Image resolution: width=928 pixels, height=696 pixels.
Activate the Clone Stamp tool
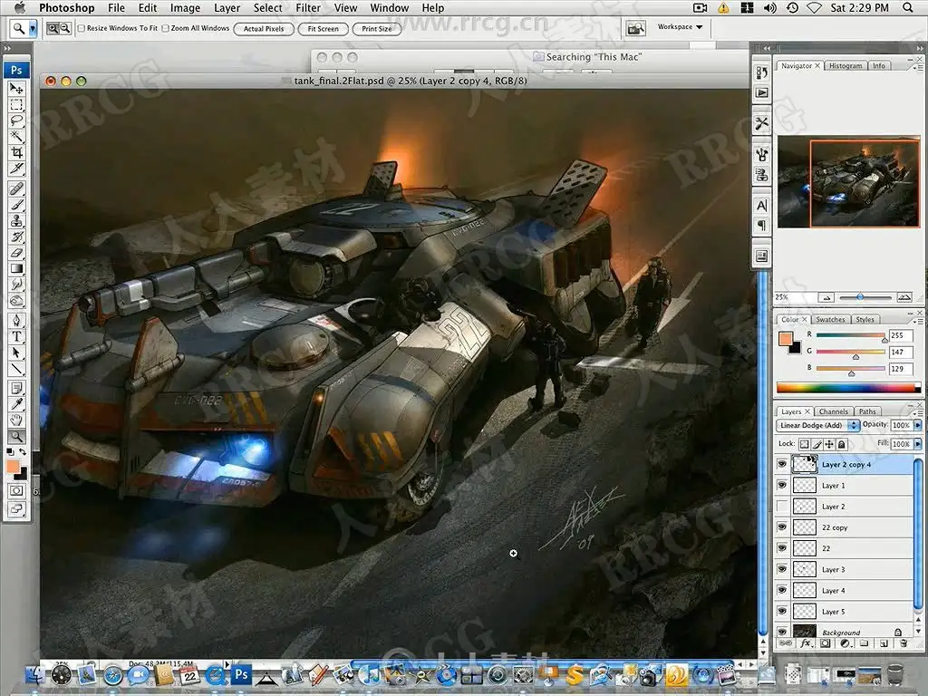(16, 220)
